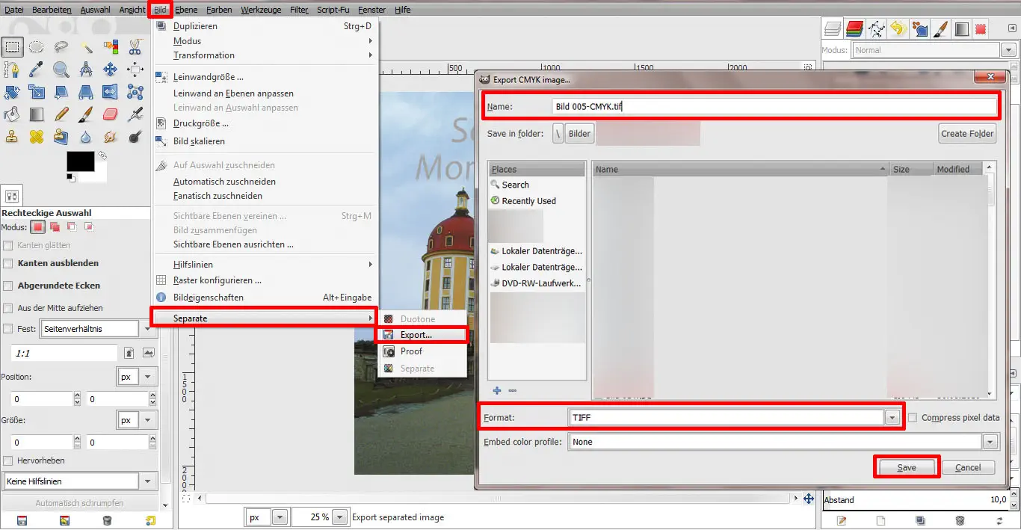
Task: Click the Save button
Action: pos(906,467)
